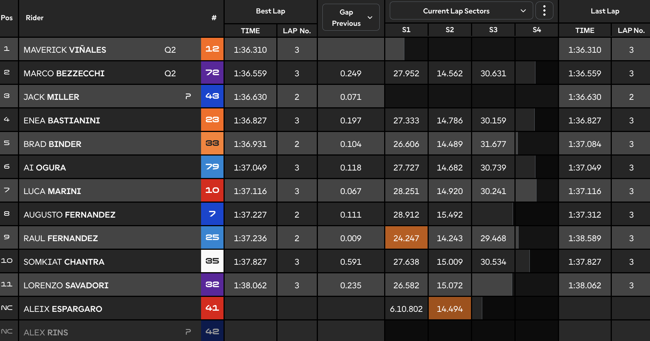Click Ai Ogura's number 79 badge

[x=212, y=167]
